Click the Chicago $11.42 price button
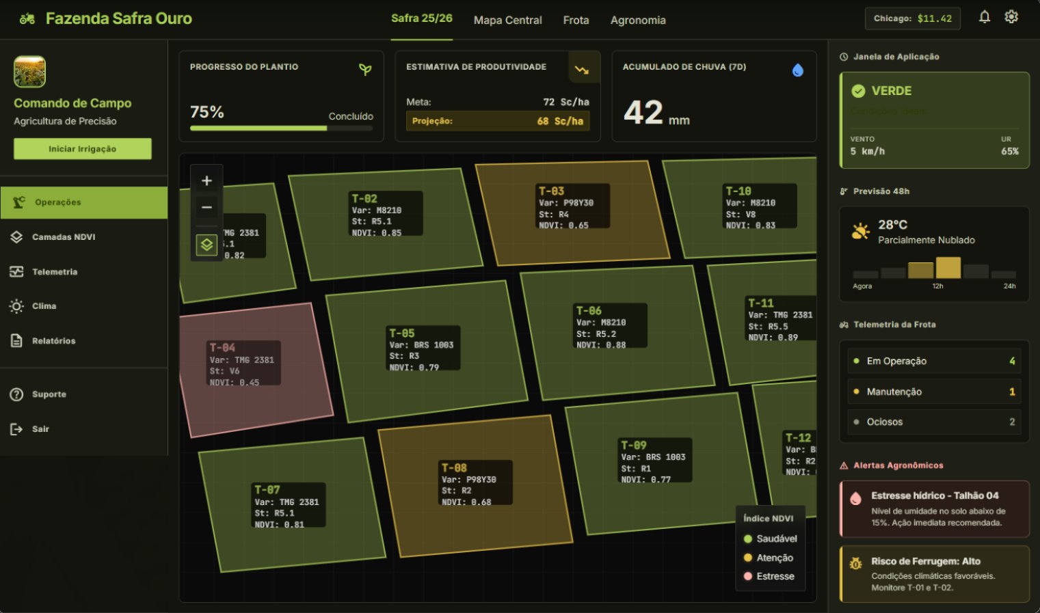1040x613 pixels. pyautogui.click(x=912, y=18)
